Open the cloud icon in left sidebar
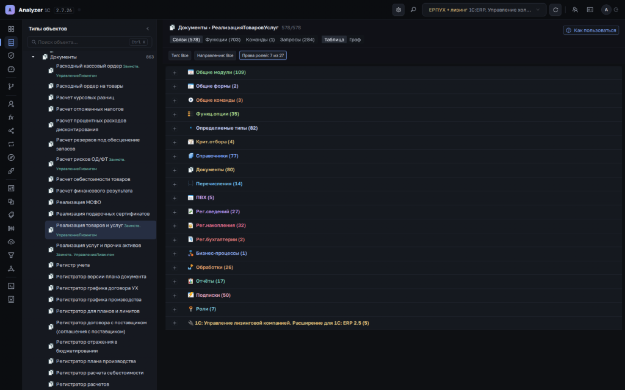Screen dimensions: 625x390 click(x=11, y=242)
